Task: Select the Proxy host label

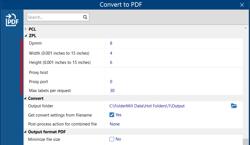Action: 38,72
